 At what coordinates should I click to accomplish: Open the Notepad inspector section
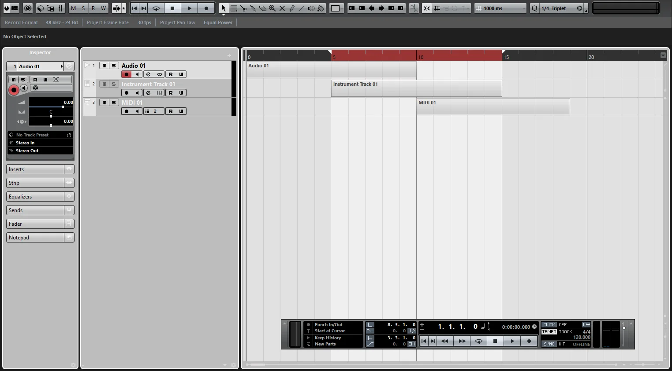pos(40,238)
